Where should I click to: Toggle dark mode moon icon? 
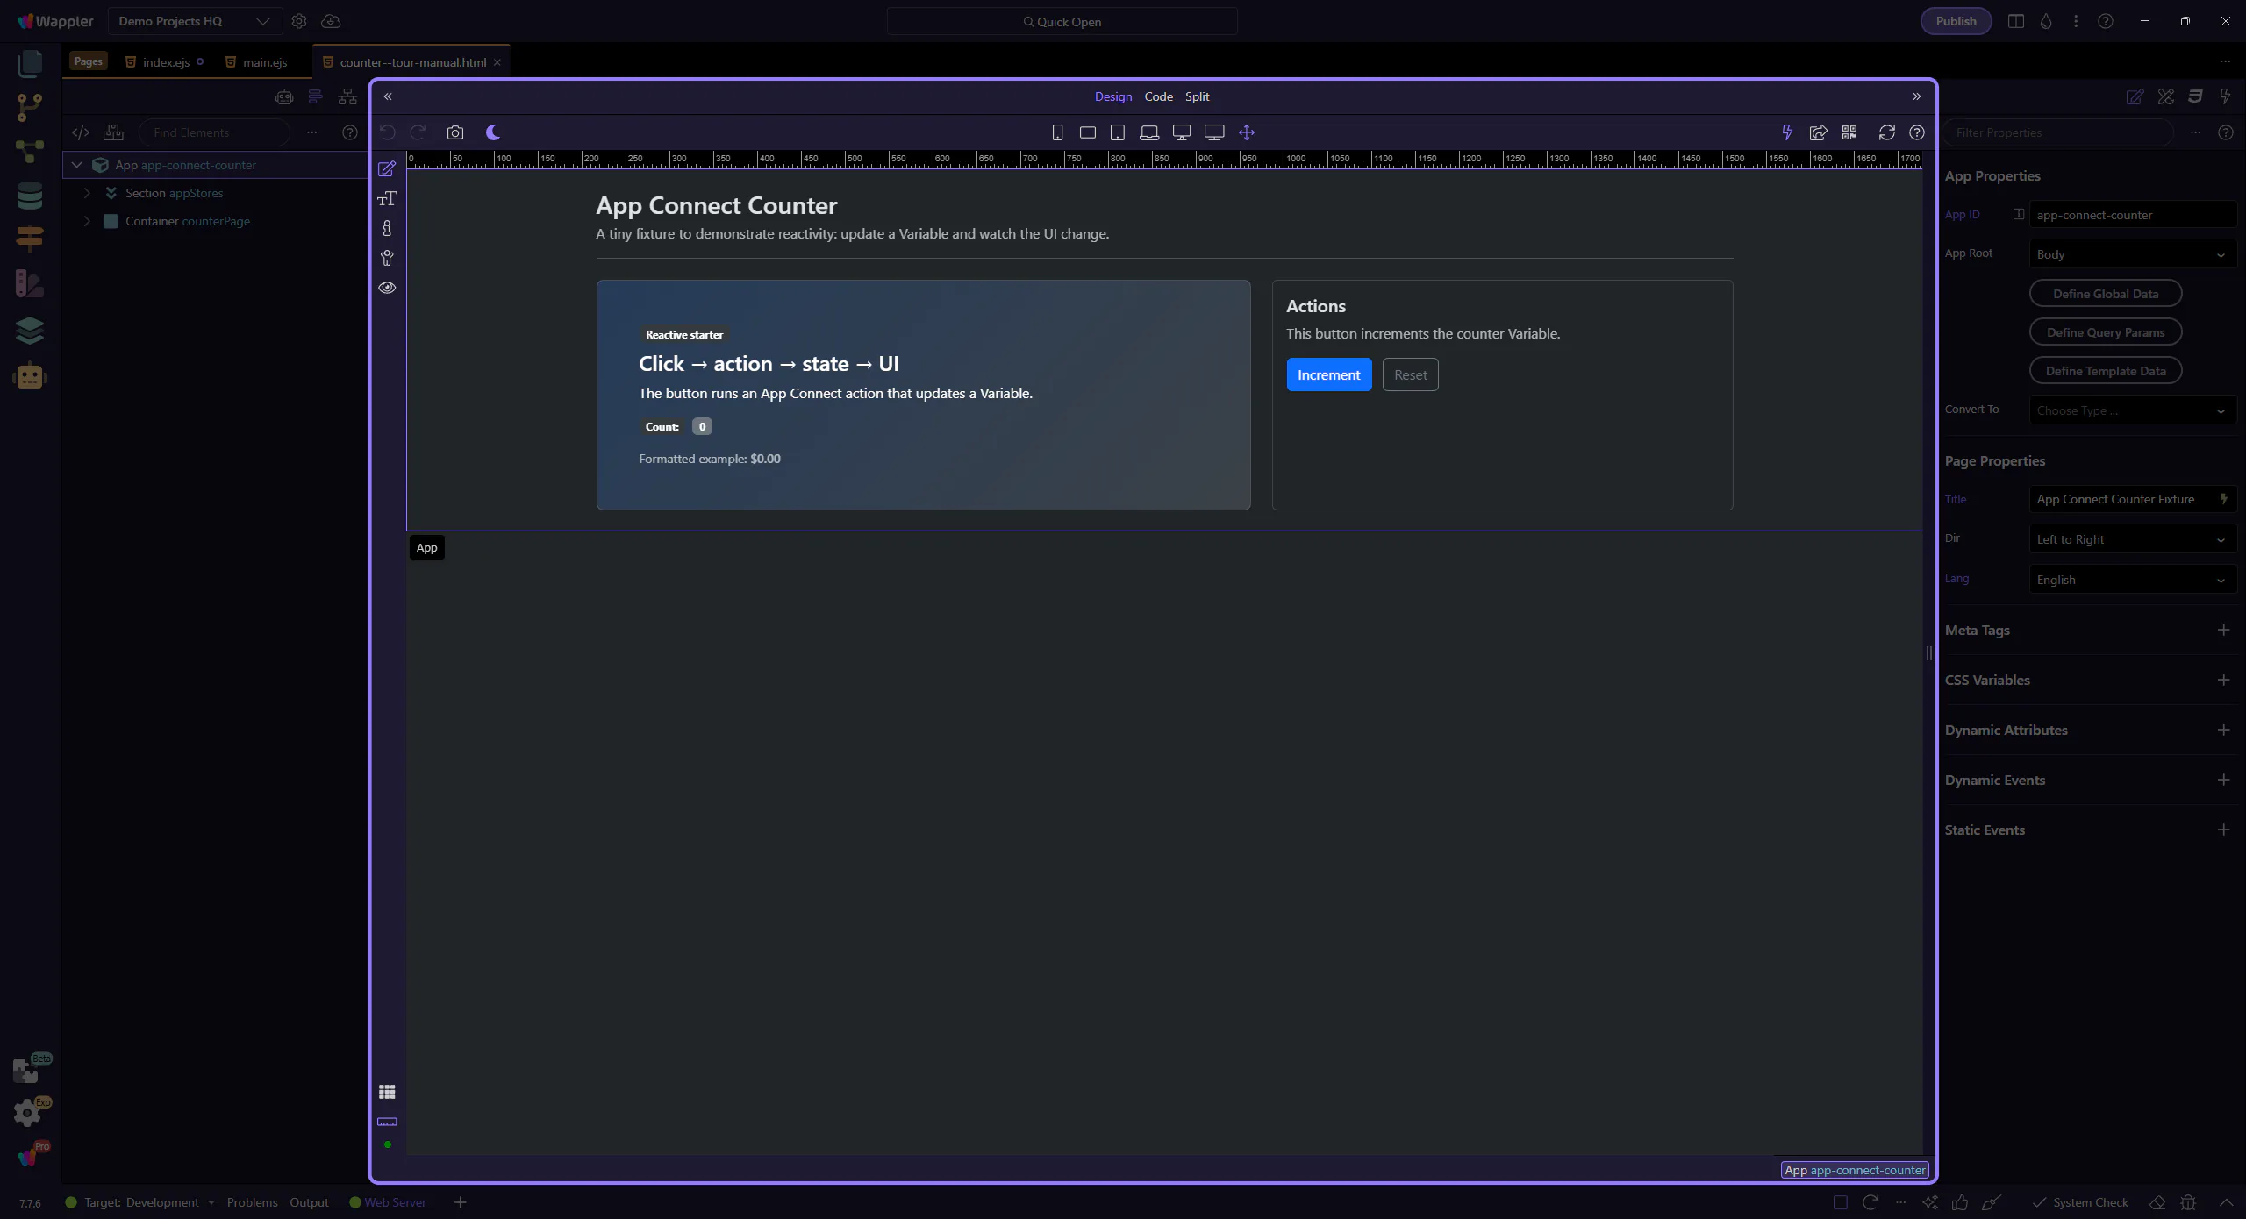[493, 132]
